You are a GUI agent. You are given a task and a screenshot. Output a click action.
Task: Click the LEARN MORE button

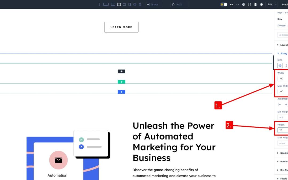tap(121, 27)
